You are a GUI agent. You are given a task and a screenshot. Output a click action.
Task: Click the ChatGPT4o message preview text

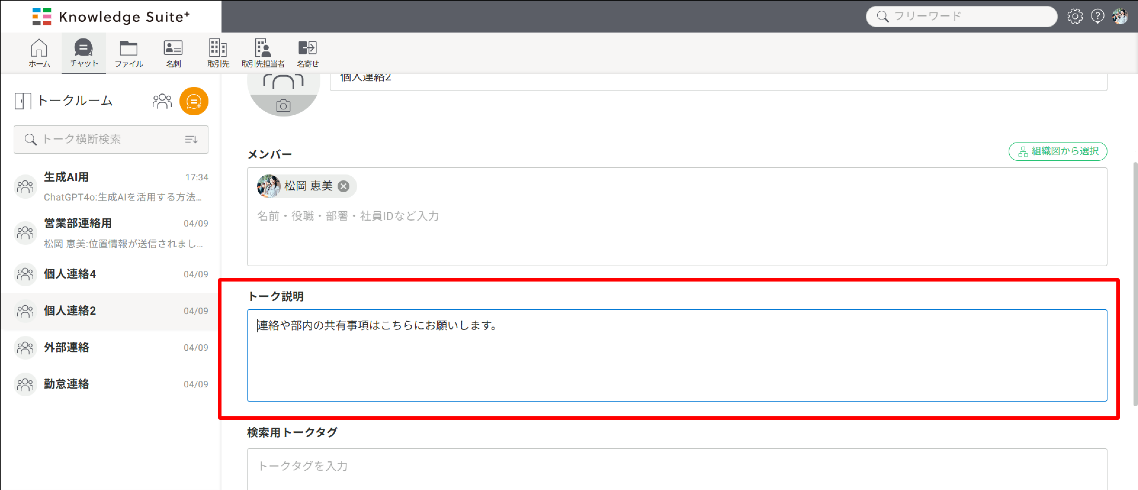point(123,197)
